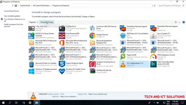Click Control Panel in the breadcrumb path
Image resolution: width=186 pixels, height=105 pixels.
[25, 6]
